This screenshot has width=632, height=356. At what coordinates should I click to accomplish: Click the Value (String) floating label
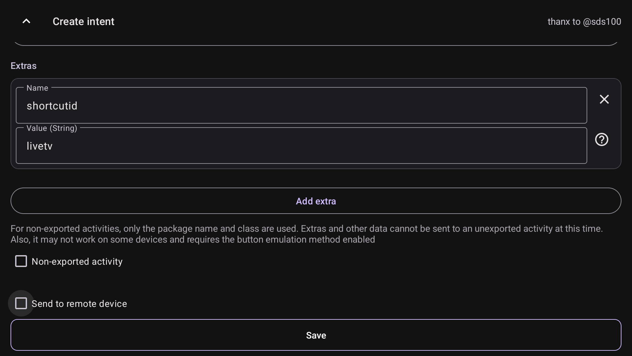(52, 128)
